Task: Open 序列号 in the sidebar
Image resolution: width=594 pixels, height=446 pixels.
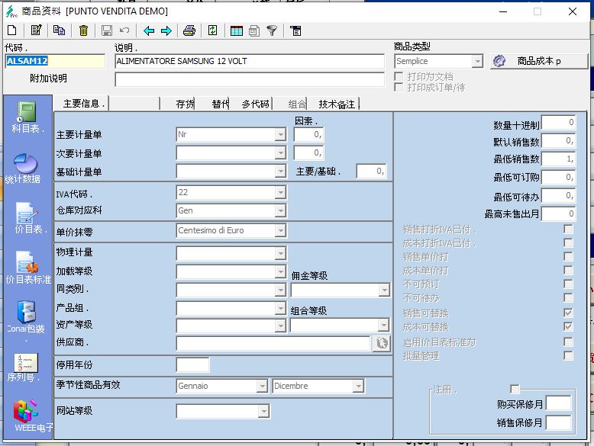Action: 25,367
